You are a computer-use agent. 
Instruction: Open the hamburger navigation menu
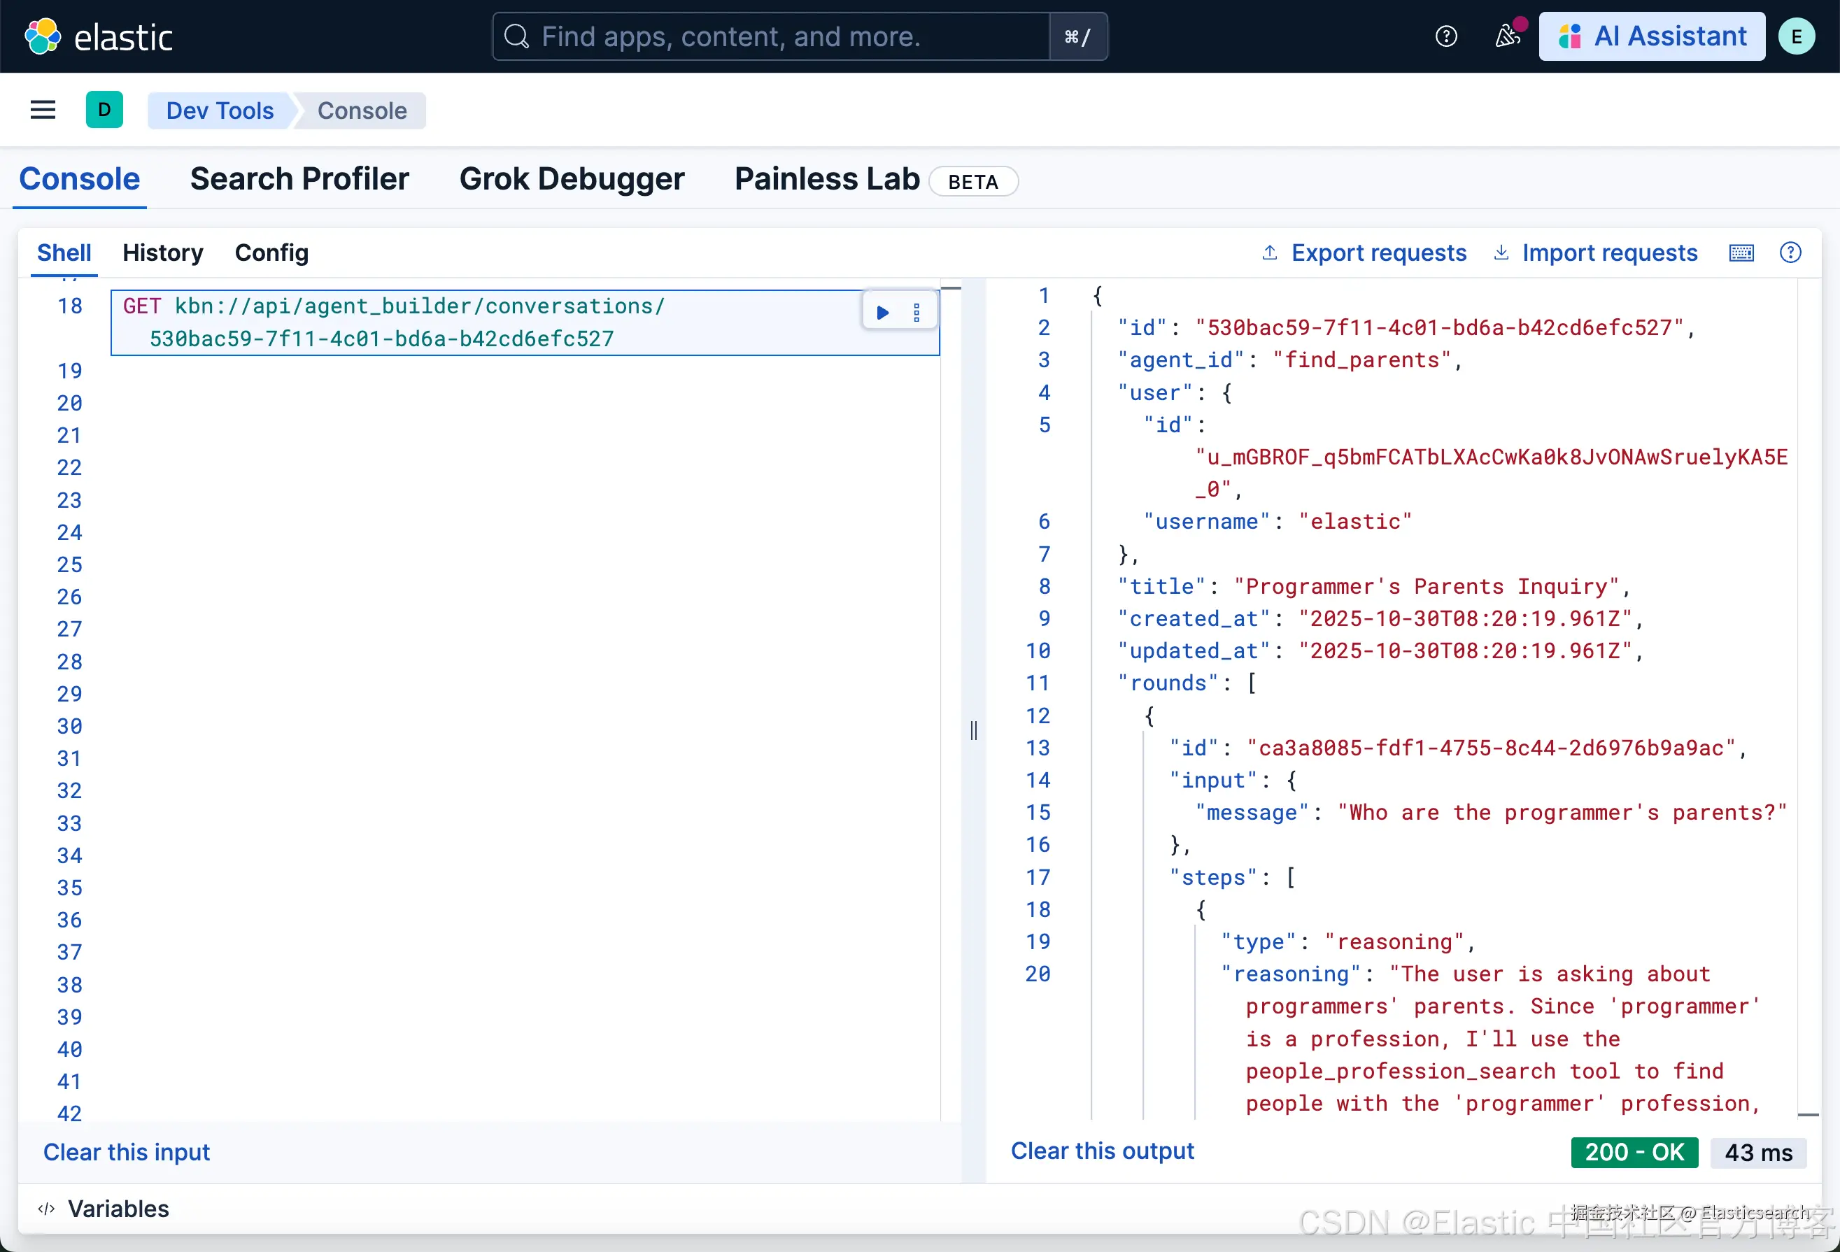[43, 110]
